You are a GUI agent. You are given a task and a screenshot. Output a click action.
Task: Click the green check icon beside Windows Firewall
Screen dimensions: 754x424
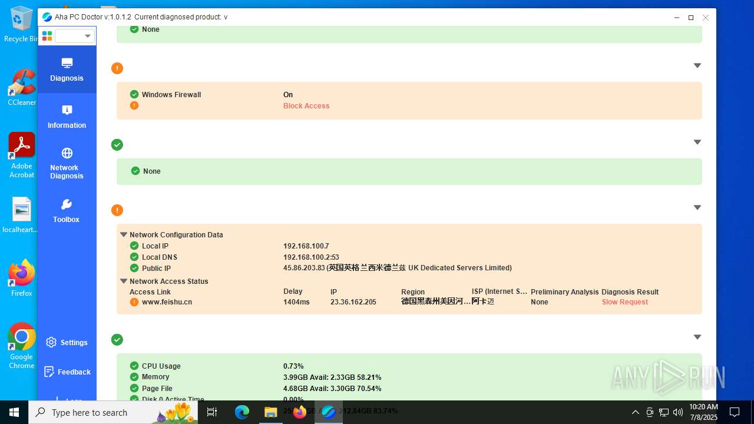[x=134, y=94]
